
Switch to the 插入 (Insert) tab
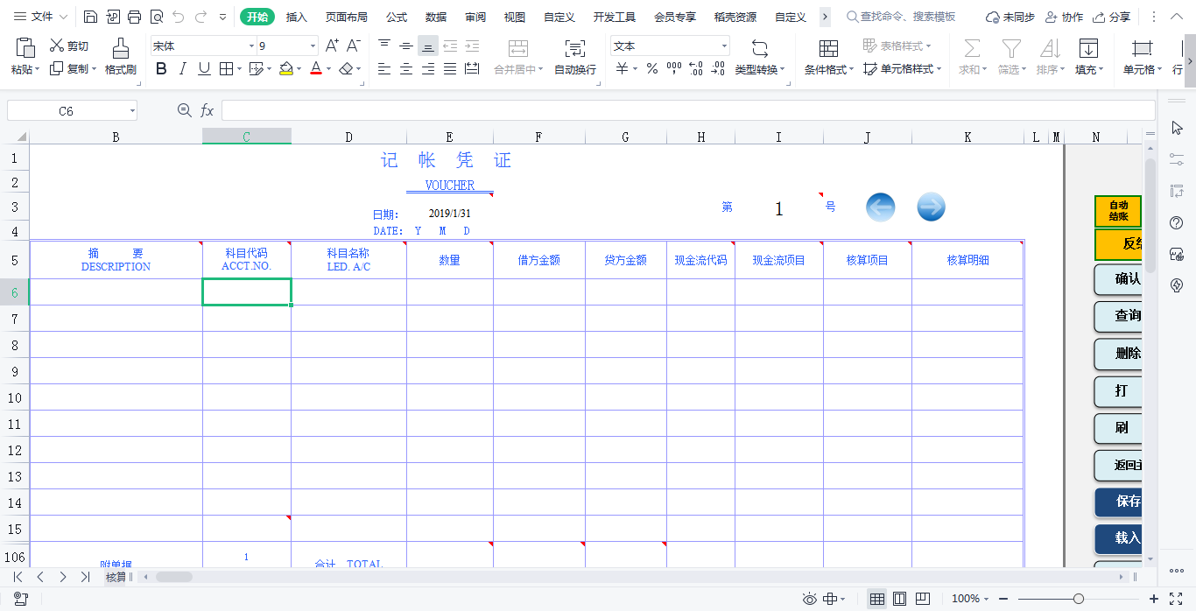pyautogui.click(x=297, y=17)
